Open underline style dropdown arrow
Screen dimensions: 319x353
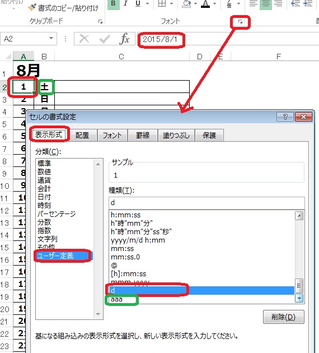click(148, 4)
